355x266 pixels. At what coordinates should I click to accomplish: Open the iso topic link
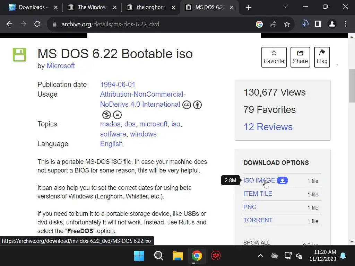176,124
